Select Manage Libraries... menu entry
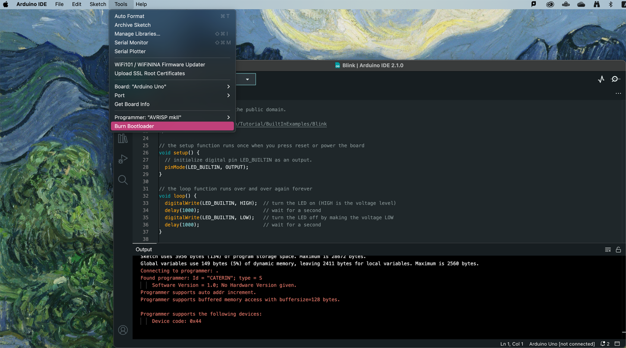This screenshot has width=626, height=348. tap(172, 34)
